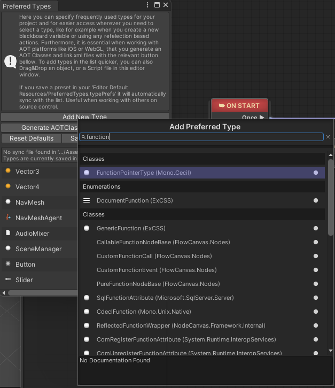The image size is (335, 388).
Task: Open the Preferred Types window kebab menu
Action: pyautogui.click(x=147, y=5)
